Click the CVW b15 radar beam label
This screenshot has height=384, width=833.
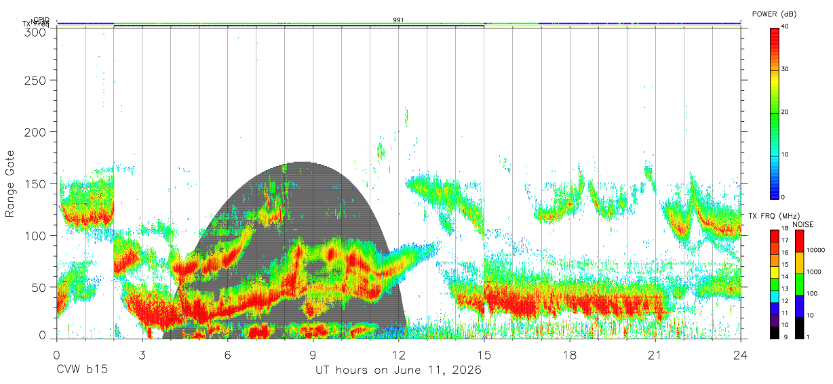(82, 370)
